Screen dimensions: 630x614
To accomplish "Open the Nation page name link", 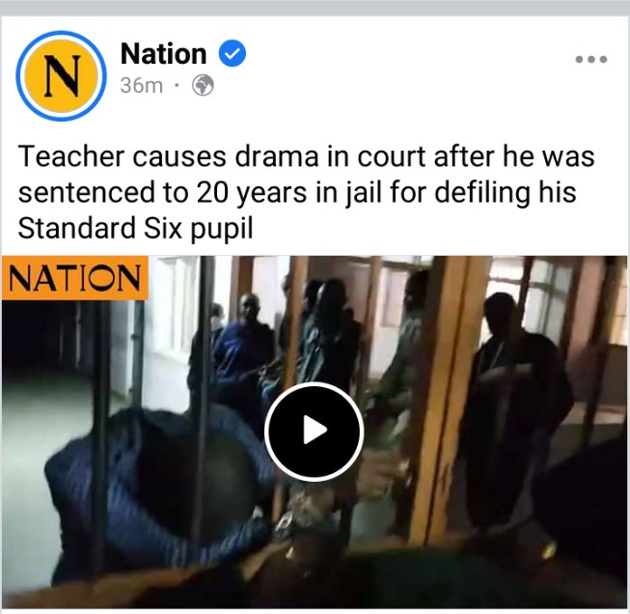I will click(163, 53).
